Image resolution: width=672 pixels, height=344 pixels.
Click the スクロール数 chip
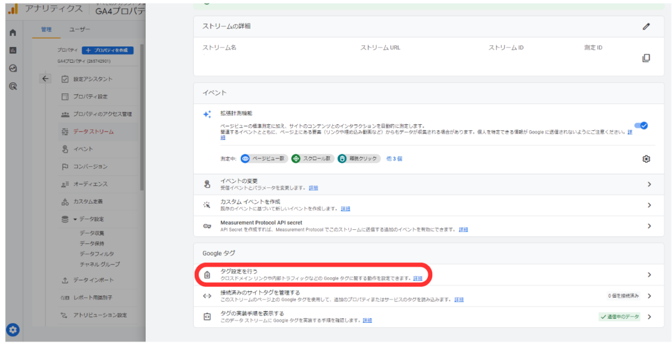[x=313, y=158]
